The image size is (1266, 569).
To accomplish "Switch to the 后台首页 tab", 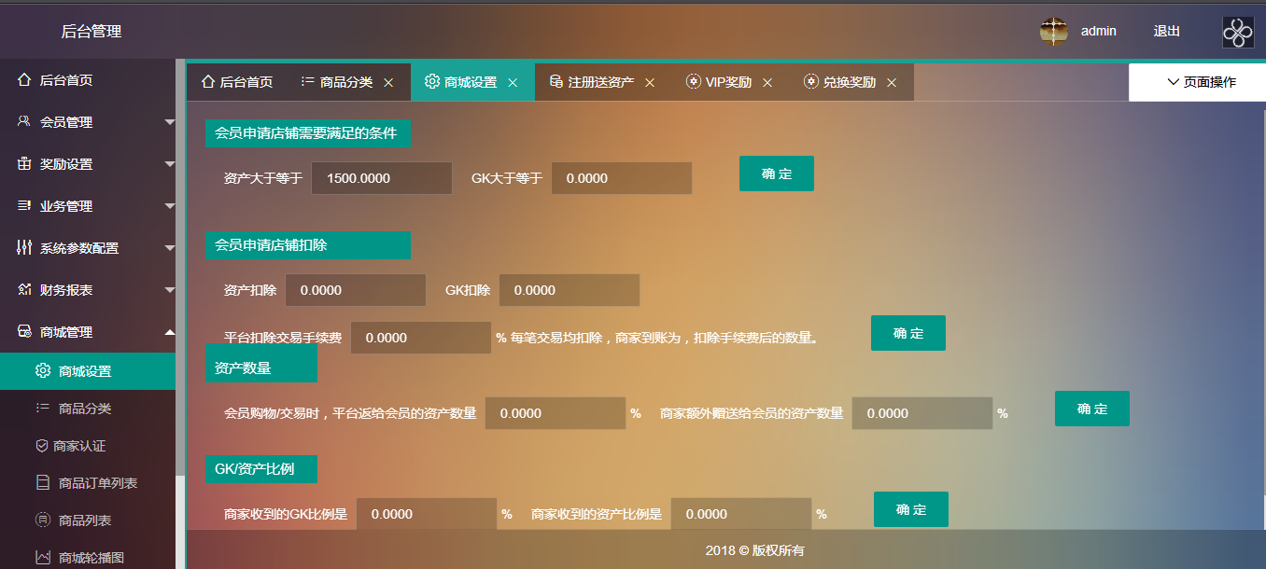I will pos(237,82).
